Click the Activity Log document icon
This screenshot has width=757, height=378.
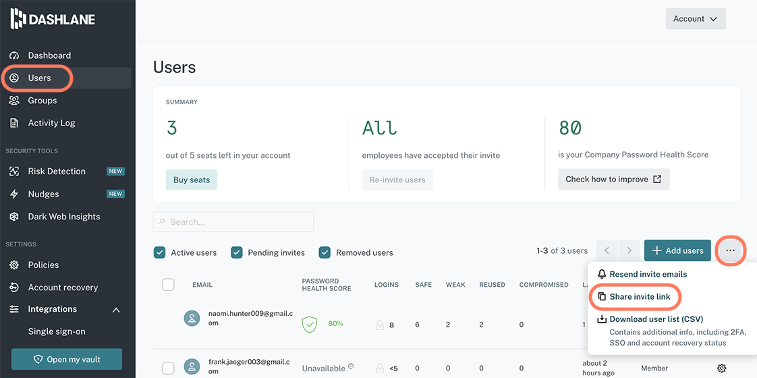[x=14, y=123]
